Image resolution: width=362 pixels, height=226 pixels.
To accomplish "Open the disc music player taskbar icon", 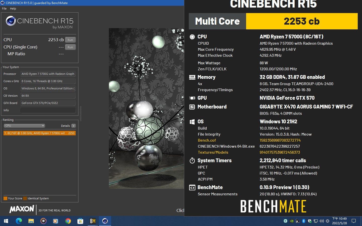I will tap(43, 221).
